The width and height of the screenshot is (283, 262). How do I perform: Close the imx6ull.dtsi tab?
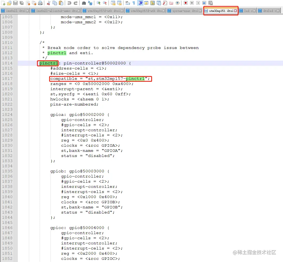click(x=27, y=11)
